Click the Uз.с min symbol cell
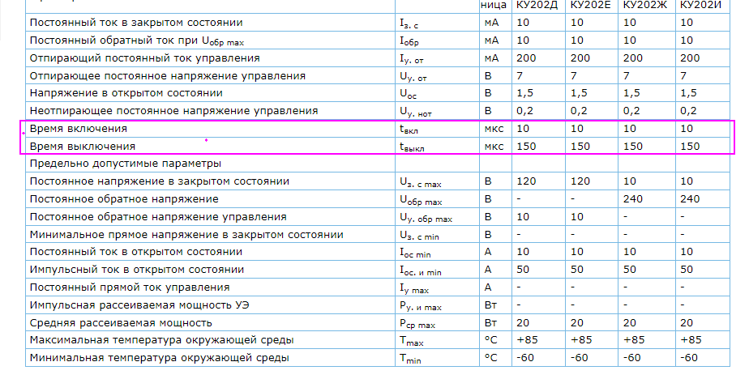 419,236
